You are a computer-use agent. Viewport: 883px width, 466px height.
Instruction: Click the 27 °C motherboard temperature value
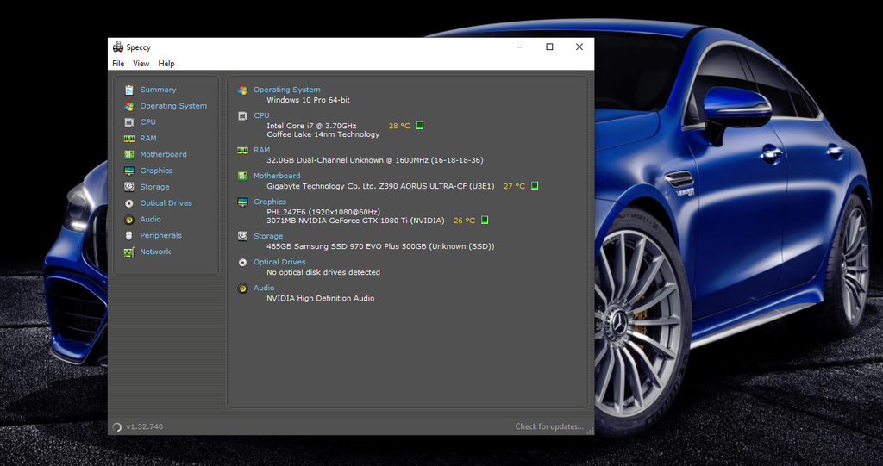click(x=514, y=186)
